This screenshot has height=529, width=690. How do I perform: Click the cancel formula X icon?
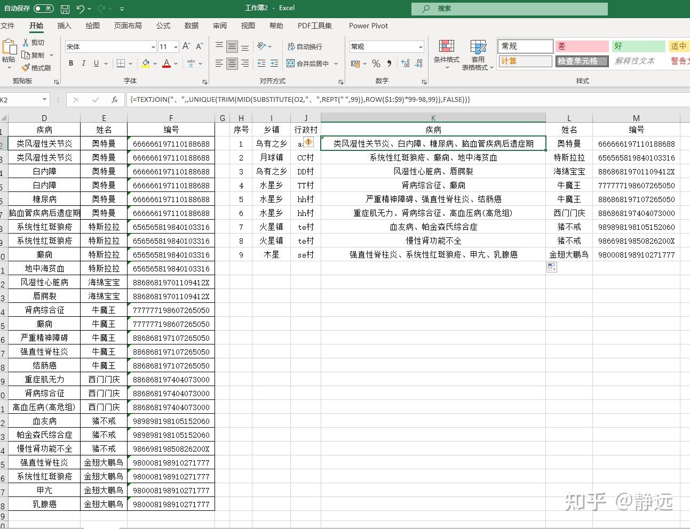coord(76,100)
